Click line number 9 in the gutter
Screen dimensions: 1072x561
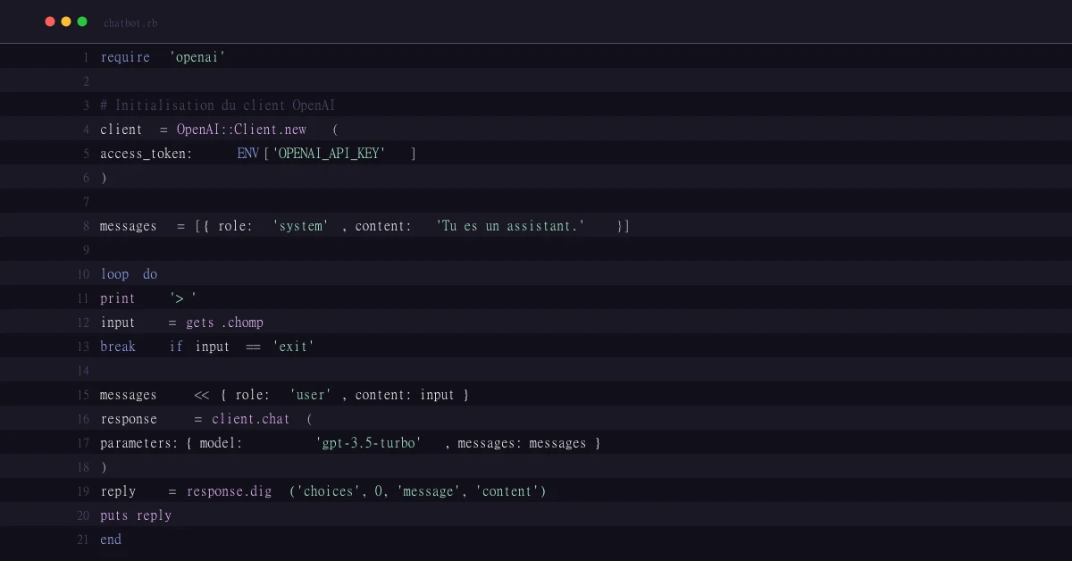pyautogui.click(x=87, y=250)
